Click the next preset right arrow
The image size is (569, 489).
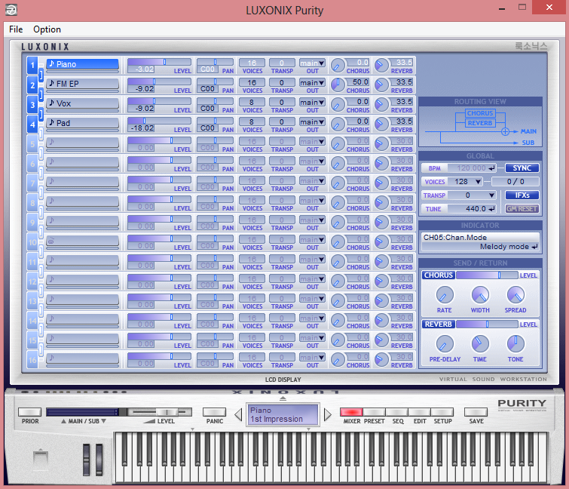[x=327, y=414]
